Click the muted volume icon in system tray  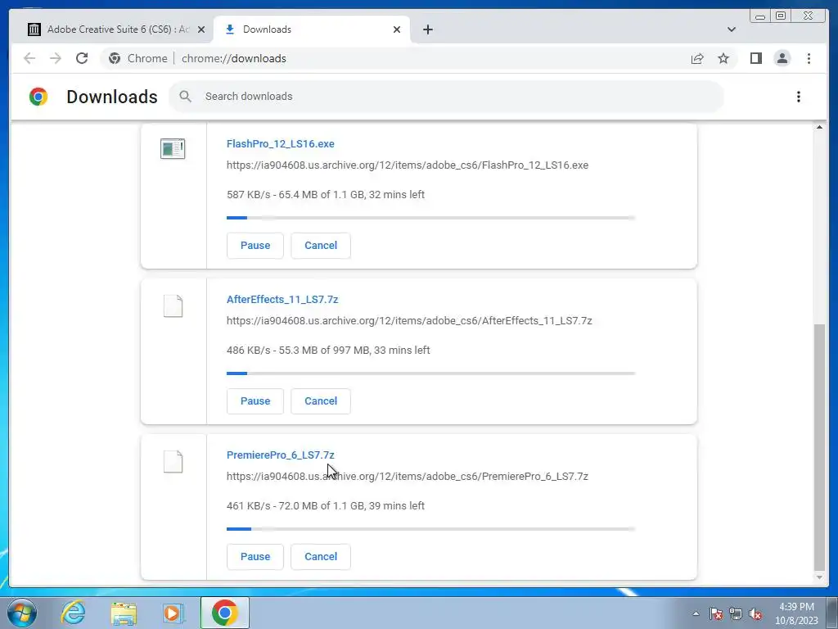[755, 613]
